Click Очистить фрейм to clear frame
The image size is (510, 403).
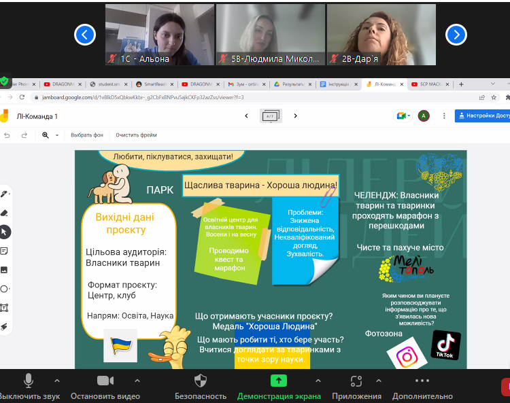pyautogui.click(x=136, y=135)
